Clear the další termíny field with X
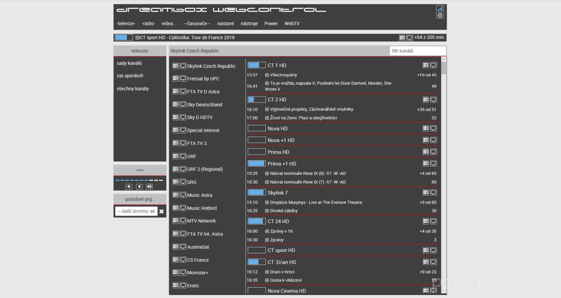Screen dimensions: 561x298 coord(161,211)
